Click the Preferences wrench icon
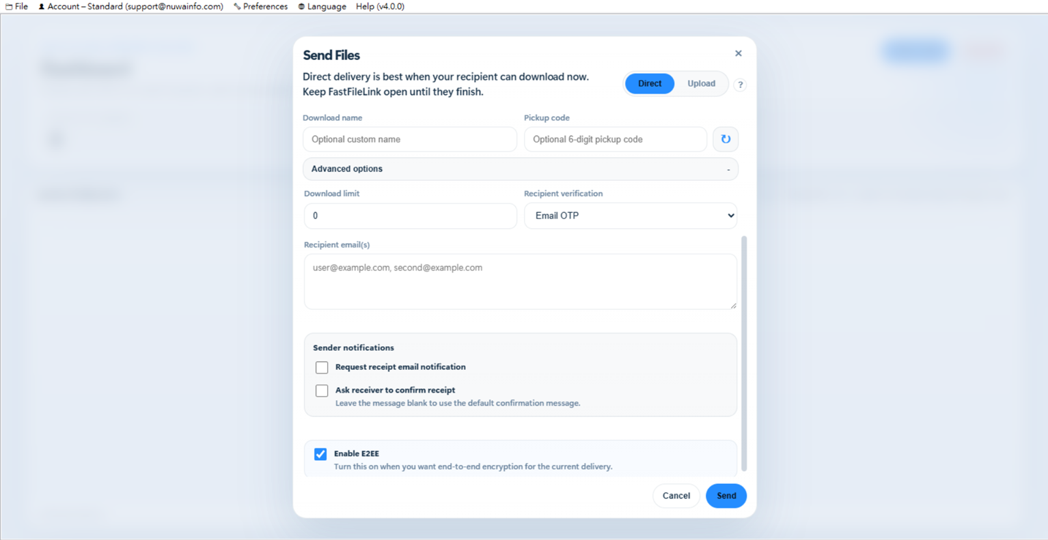The image size is (1048, 540). pos(237,7)
